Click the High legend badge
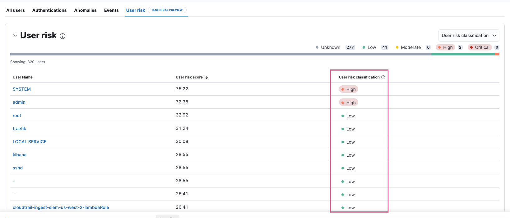The image size is (510, 218). 445,47
